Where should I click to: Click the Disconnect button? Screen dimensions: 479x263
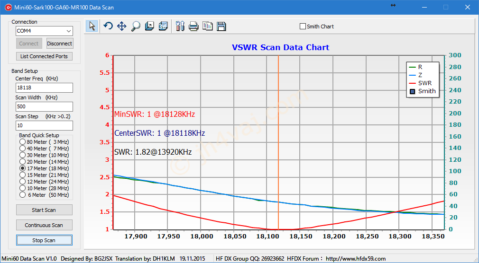60,44
